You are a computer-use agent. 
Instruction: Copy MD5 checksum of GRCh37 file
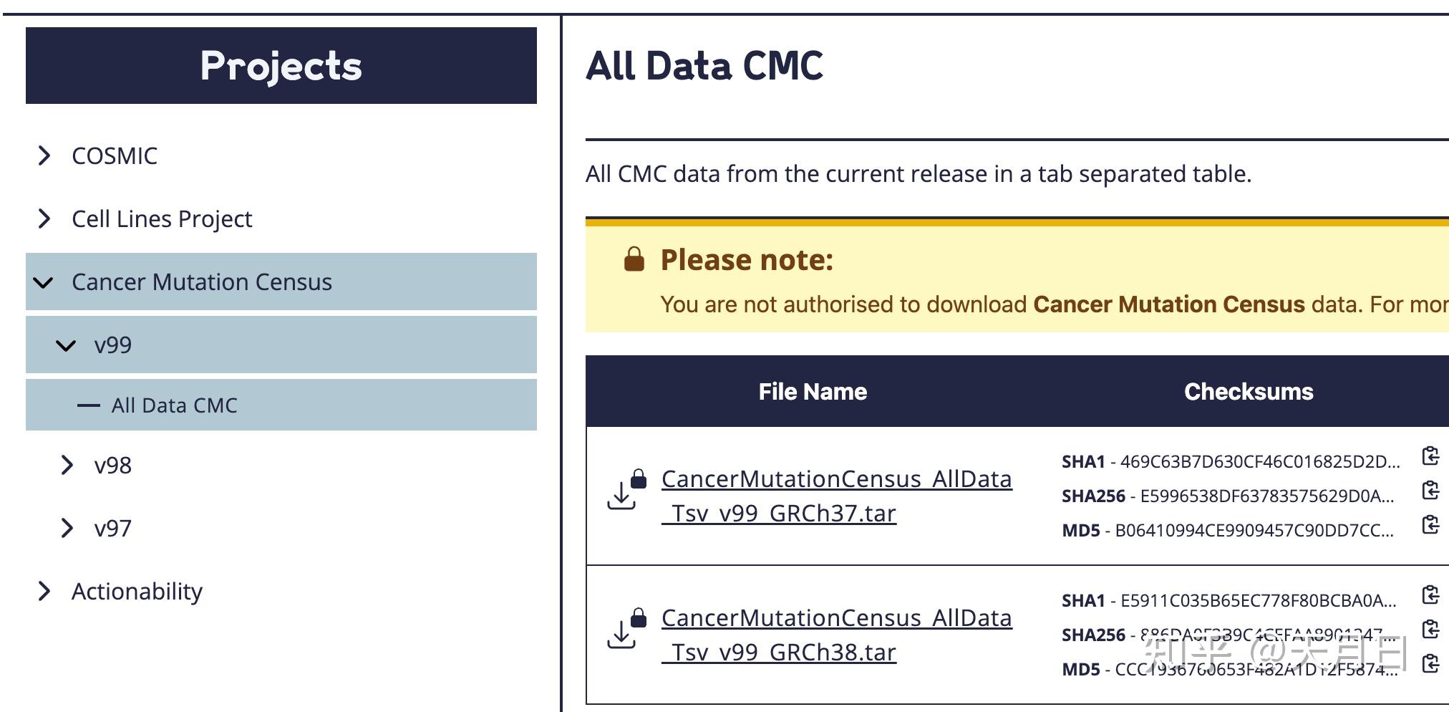(x=1430, y=525)
